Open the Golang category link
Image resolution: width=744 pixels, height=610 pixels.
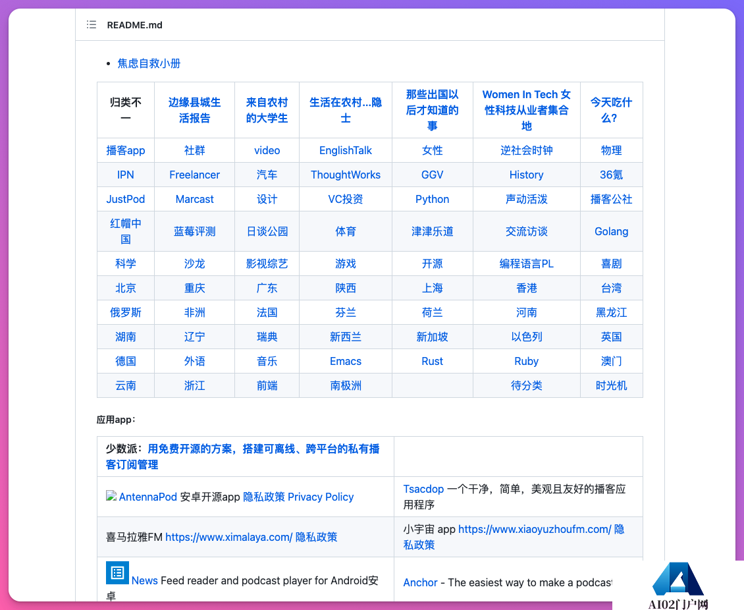pos(611,231)
